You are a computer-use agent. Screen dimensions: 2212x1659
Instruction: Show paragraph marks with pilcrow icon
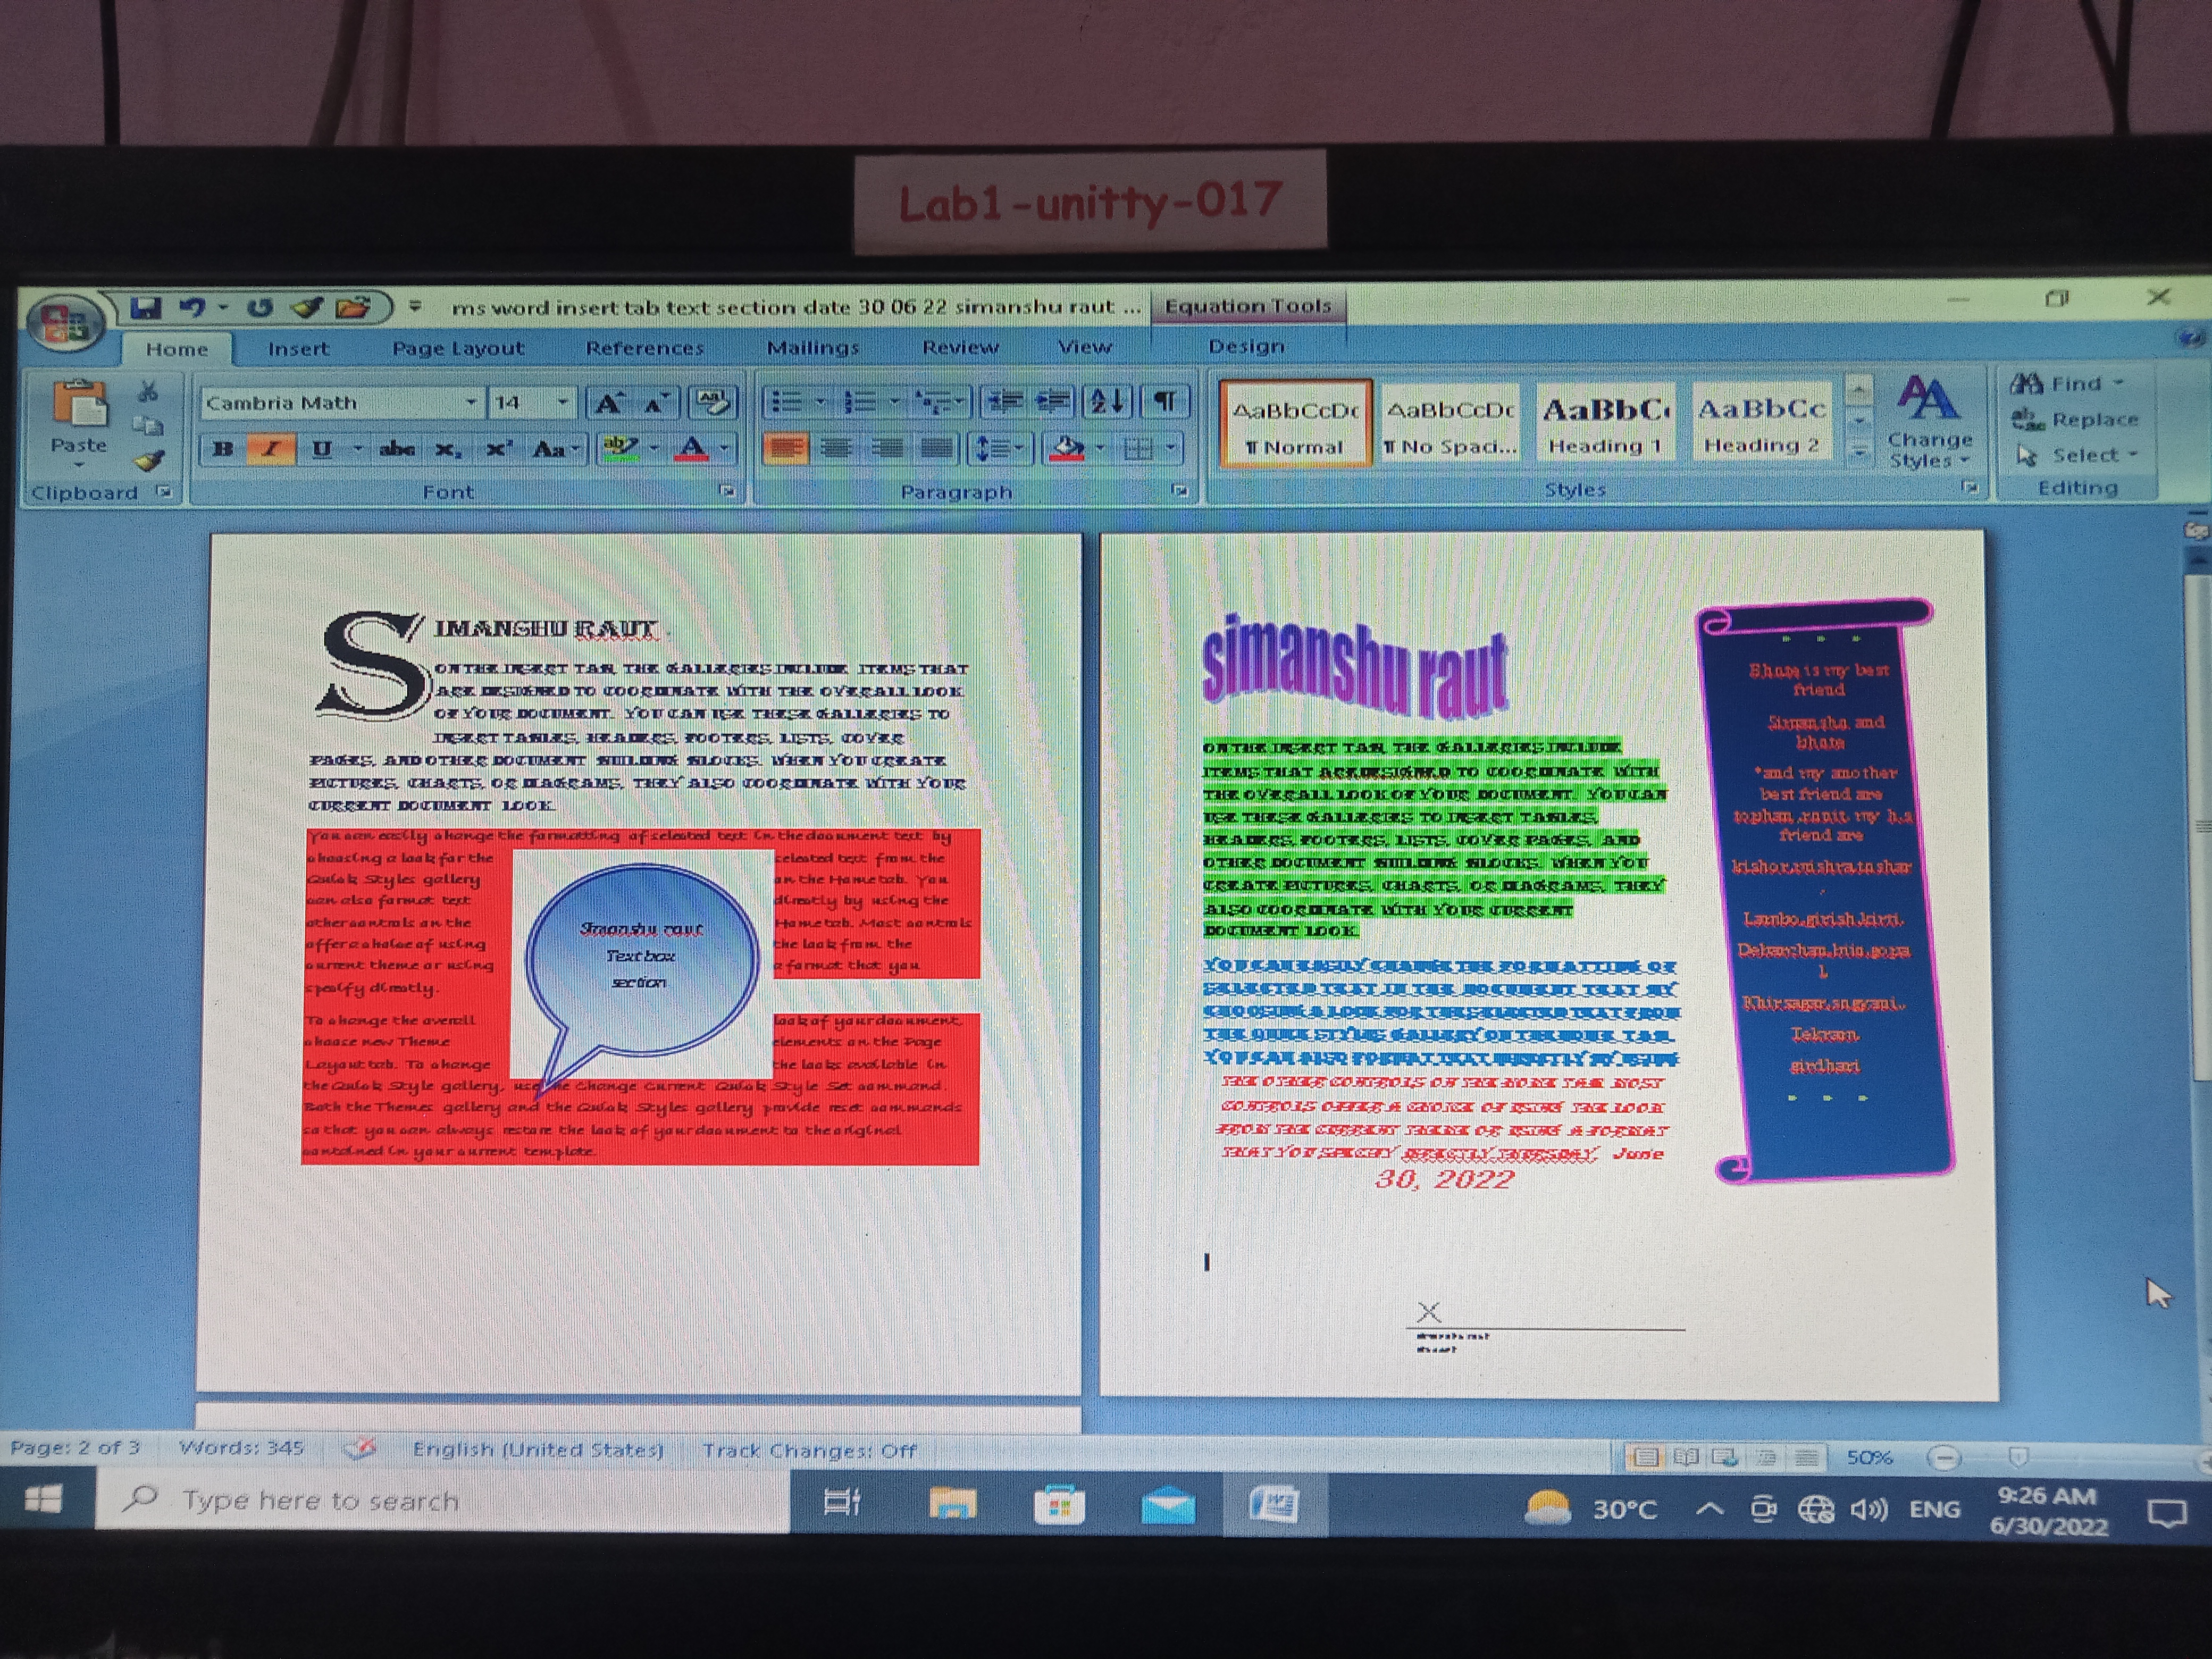pos(1165,402)
